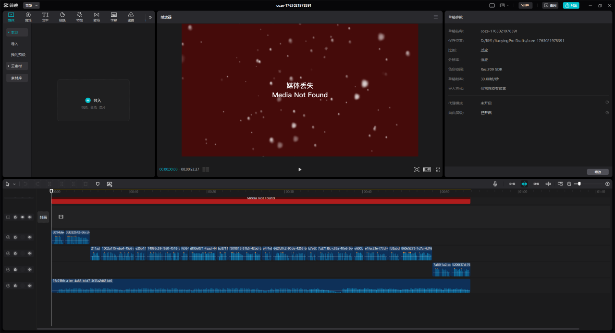The height and width of the screenshot is (333, 615).
Task: Toggle lock on the first audio track
Action: click(15, 237)
